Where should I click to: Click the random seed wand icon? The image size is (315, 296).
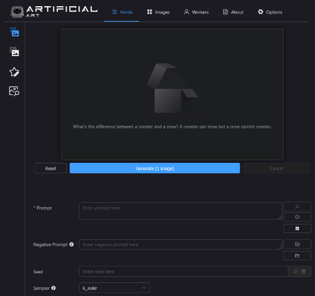click(x=295, y=271)
